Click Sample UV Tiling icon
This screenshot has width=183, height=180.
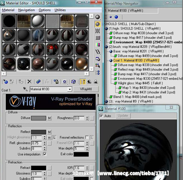point(98,38)
